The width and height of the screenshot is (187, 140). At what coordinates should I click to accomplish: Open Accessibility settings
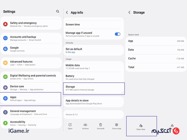tap(31, 123)
